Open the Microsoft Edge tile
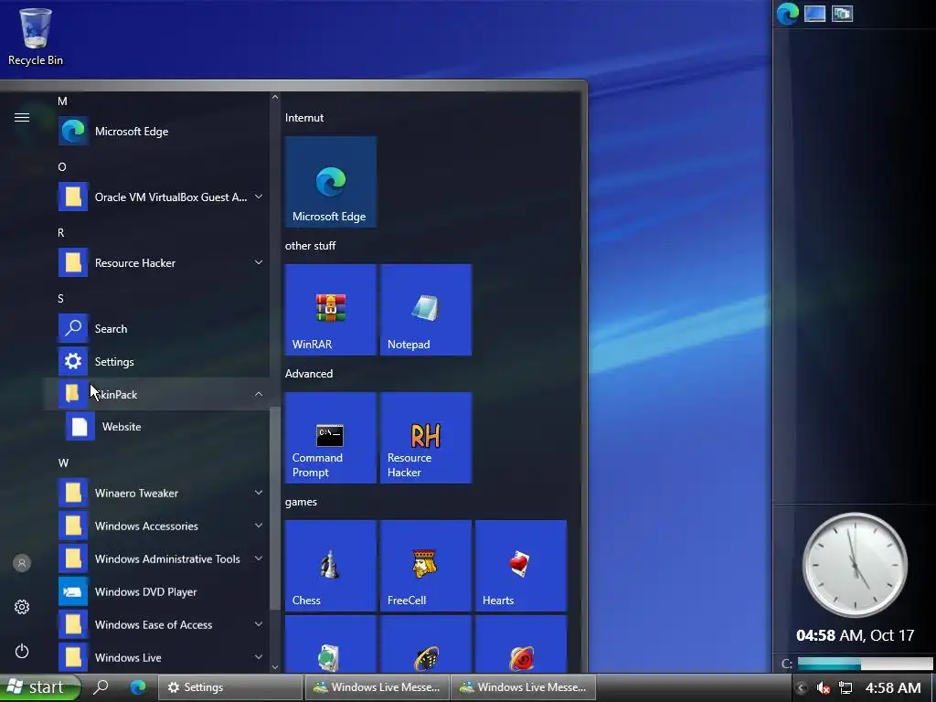The image size is (936, 702). [331, 182]
